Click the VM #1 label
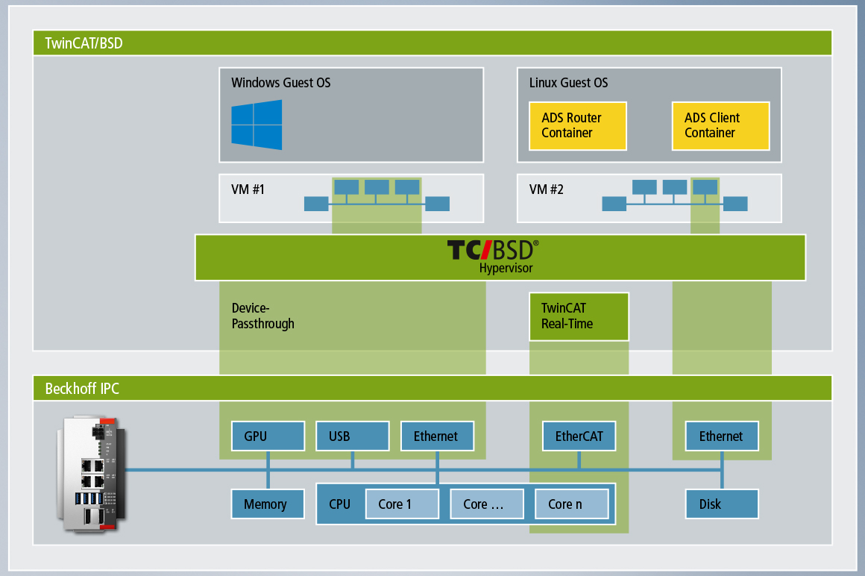The width and height of the screenshot is (865, 576). click(x=248, y=190)
